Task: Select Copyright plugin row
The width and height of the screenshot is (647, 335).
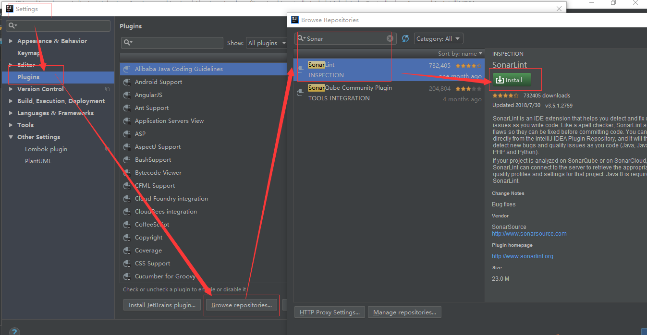Action: pyautogui.click(x=204, y=238)
